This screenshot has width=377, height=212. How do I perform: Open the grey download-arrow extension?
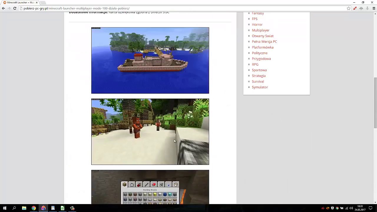pyautogui.click(x=367, y=8)
